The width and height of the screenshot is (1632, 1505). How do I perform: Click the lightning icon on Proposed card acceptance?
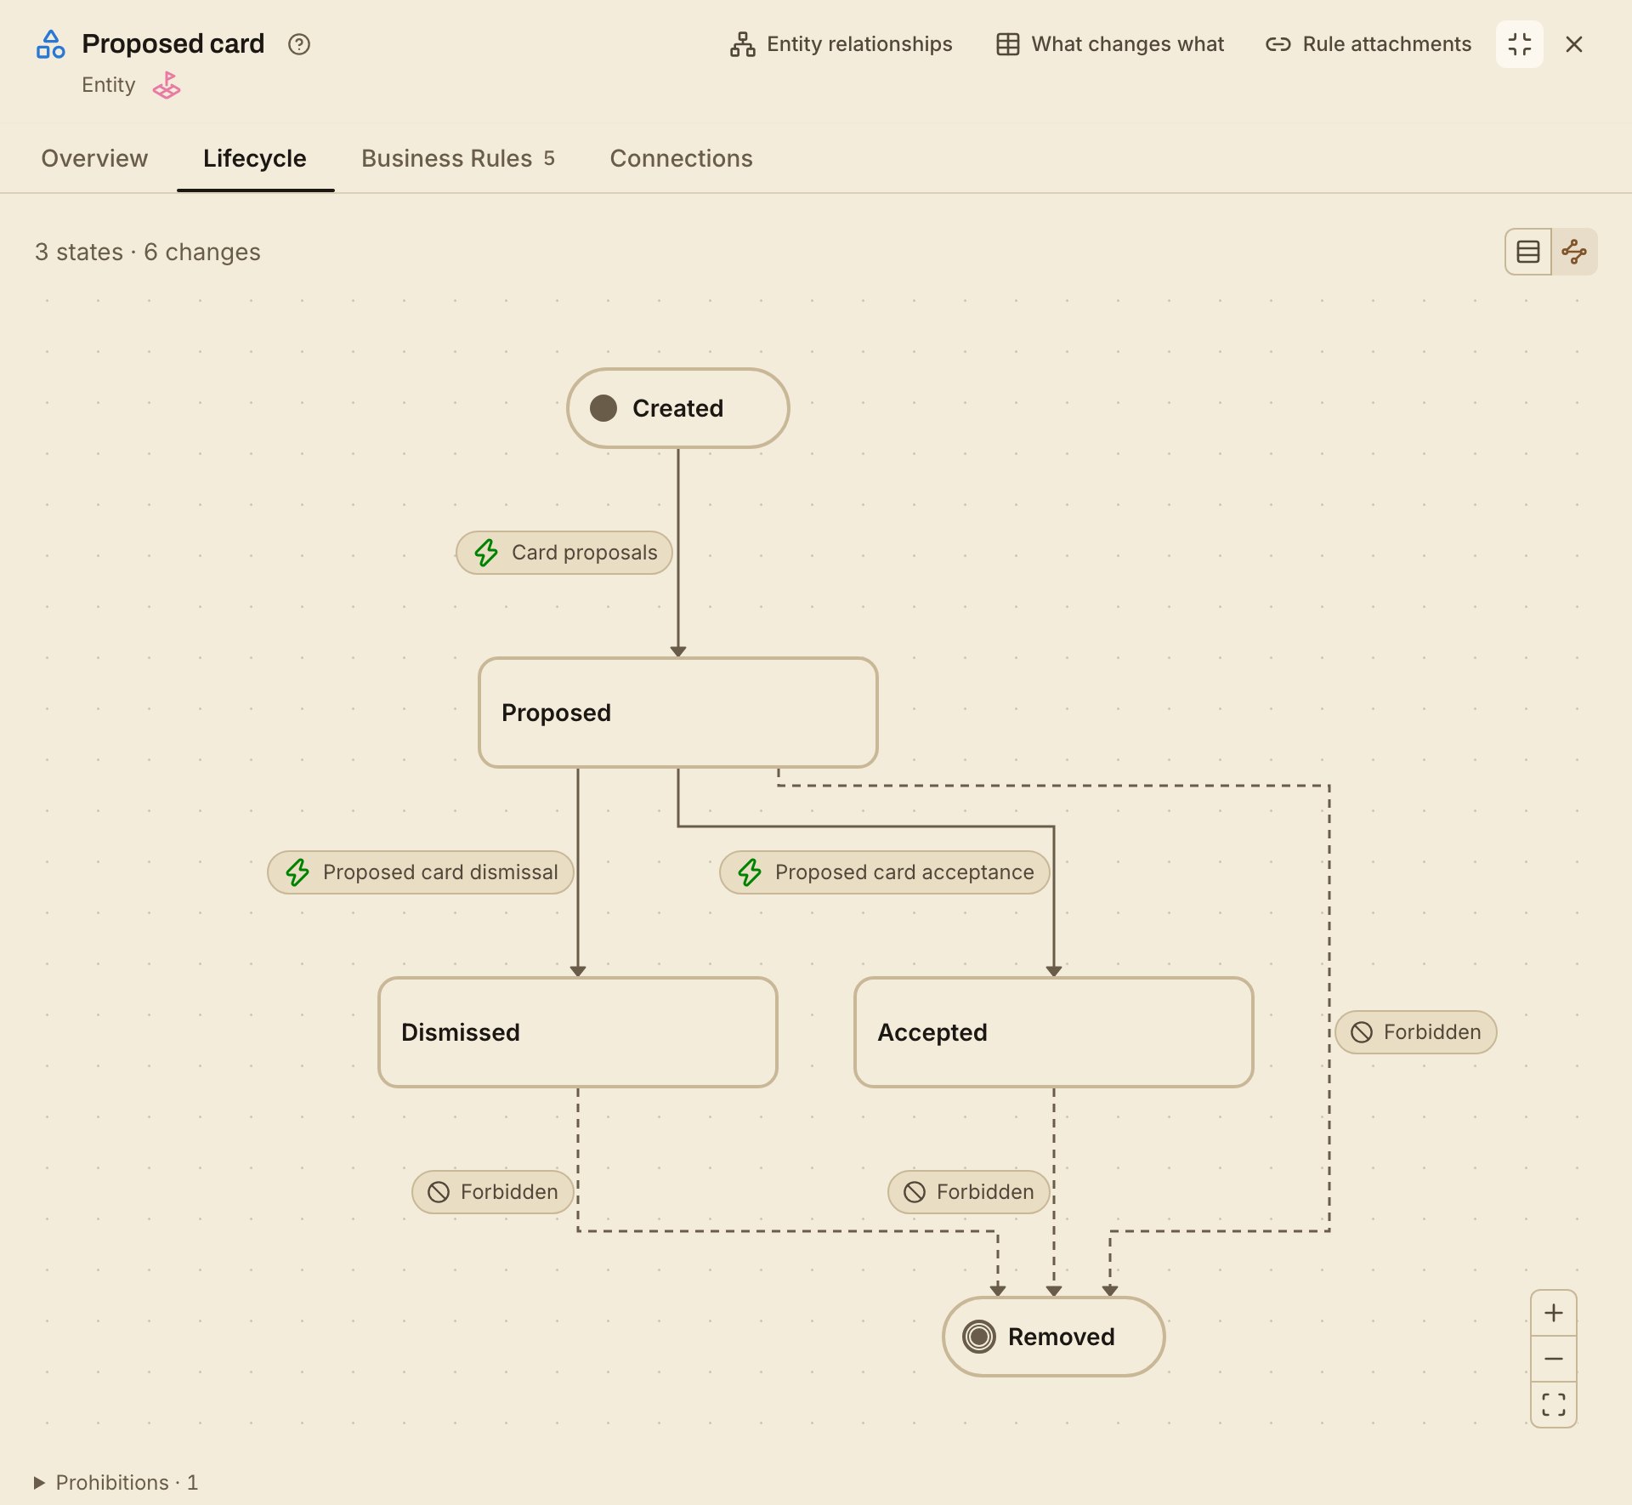point(750,872)
